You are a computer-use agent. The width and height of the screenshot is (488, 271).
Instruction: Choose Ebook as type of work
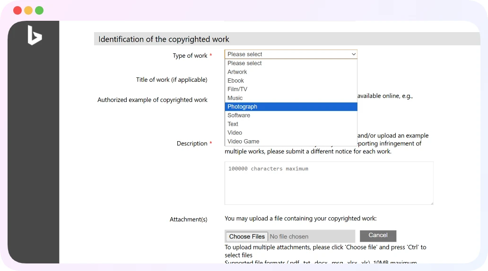click(291, 80)
